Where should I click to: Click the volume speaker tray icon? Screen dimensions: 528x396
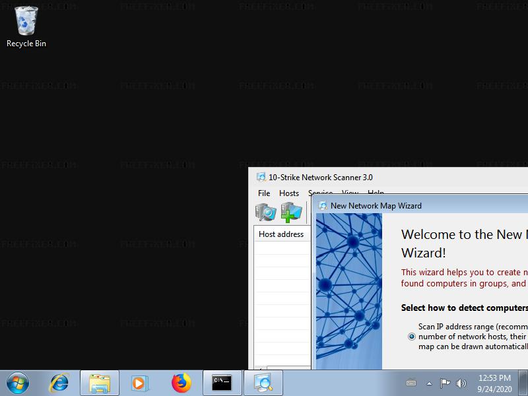(461, 383)
